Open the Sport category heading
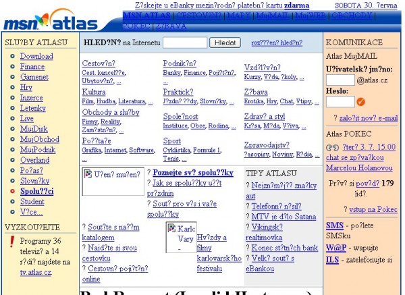405x295 pixels. [172, 141]
